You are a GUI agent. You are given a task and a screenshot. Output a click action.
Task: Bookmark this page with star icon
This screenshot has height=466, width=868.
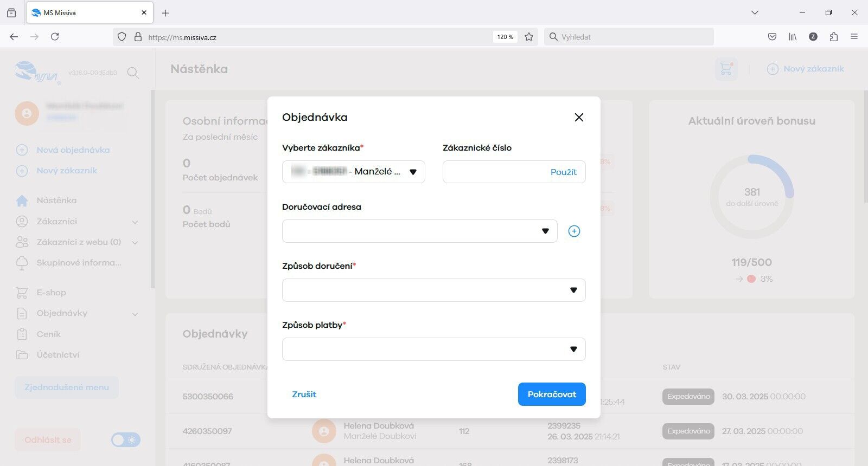click(x=529, y=37)
